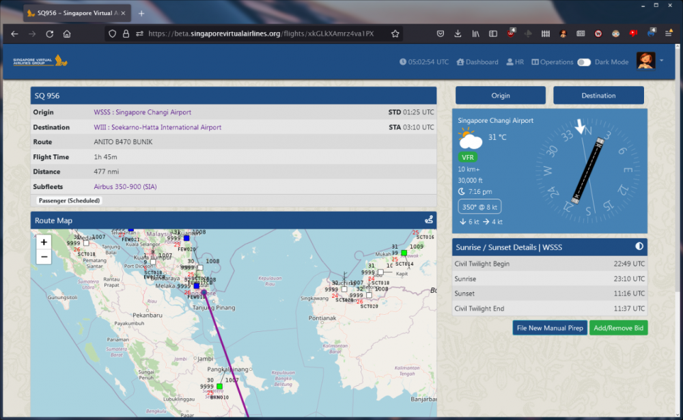Zoom in on the route map

[44, 242]
